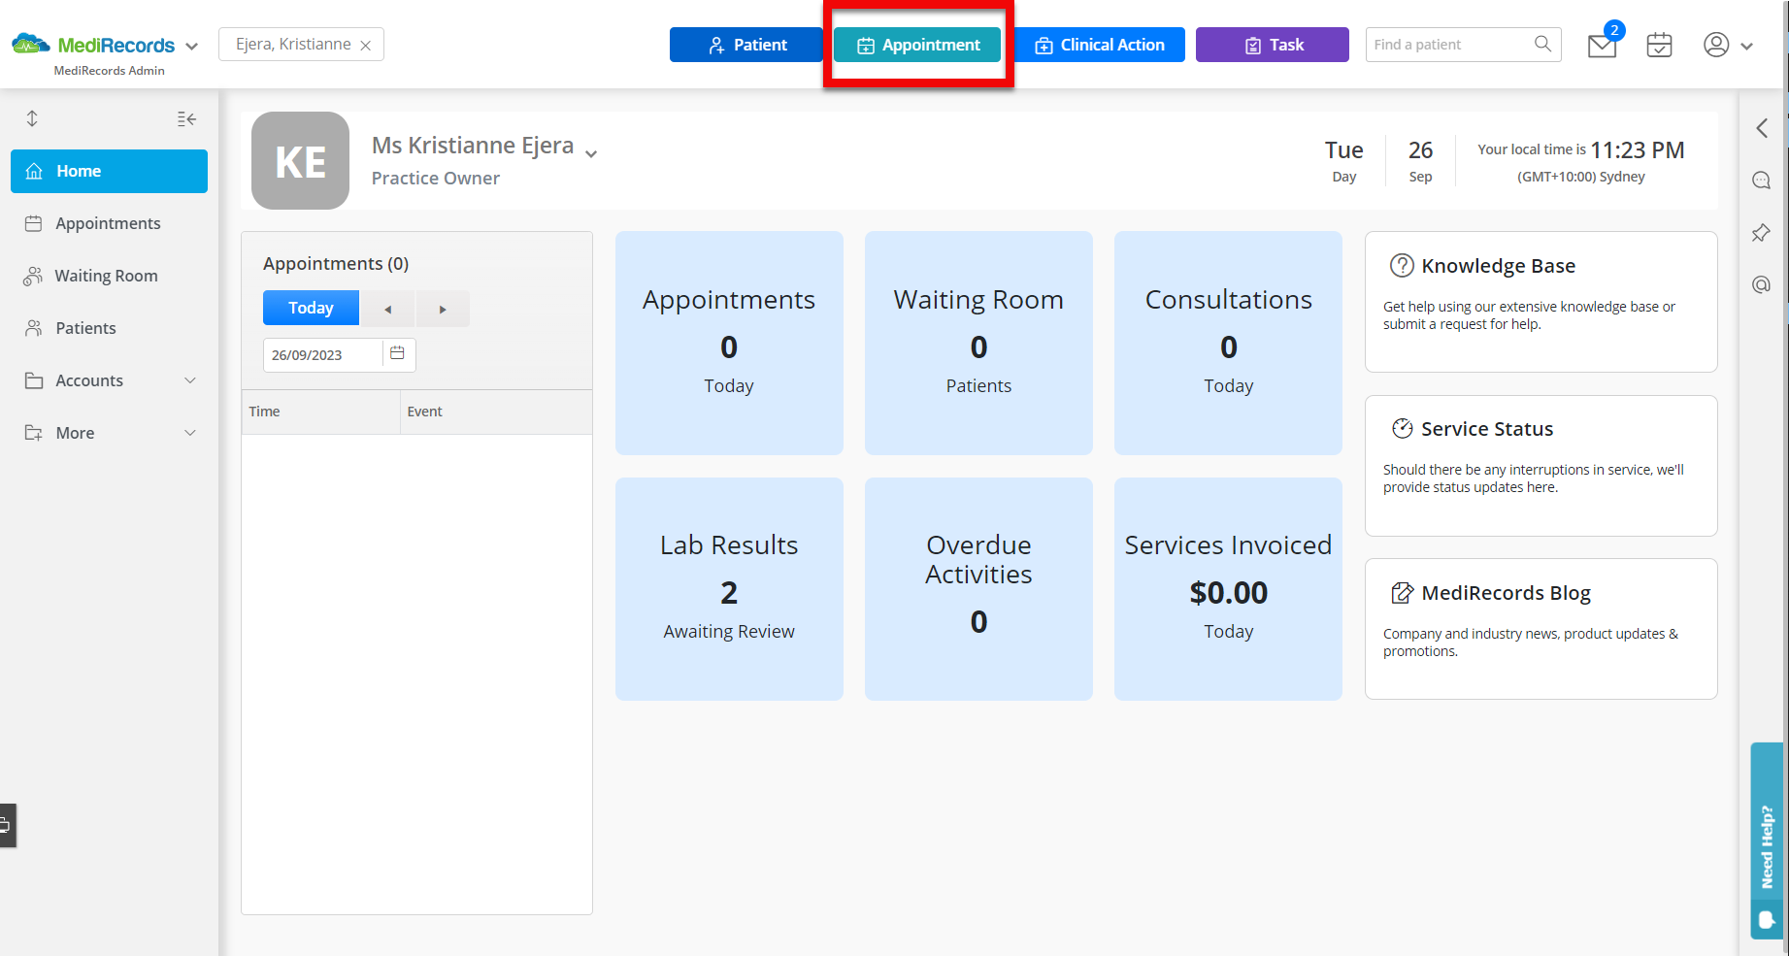Open the Consultations 0 Today tile
This screenshot has height=956, width=1789.
click(x=1228, y=343)
